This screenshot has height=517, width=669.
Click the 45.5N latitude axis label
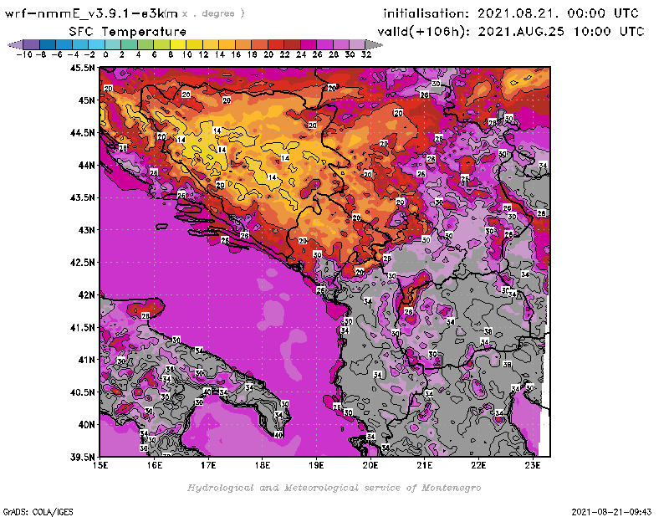(x=82, y=68)
